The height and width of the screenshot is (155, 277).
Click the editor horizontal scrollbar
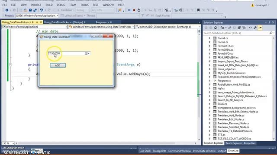tap(106, 143)
